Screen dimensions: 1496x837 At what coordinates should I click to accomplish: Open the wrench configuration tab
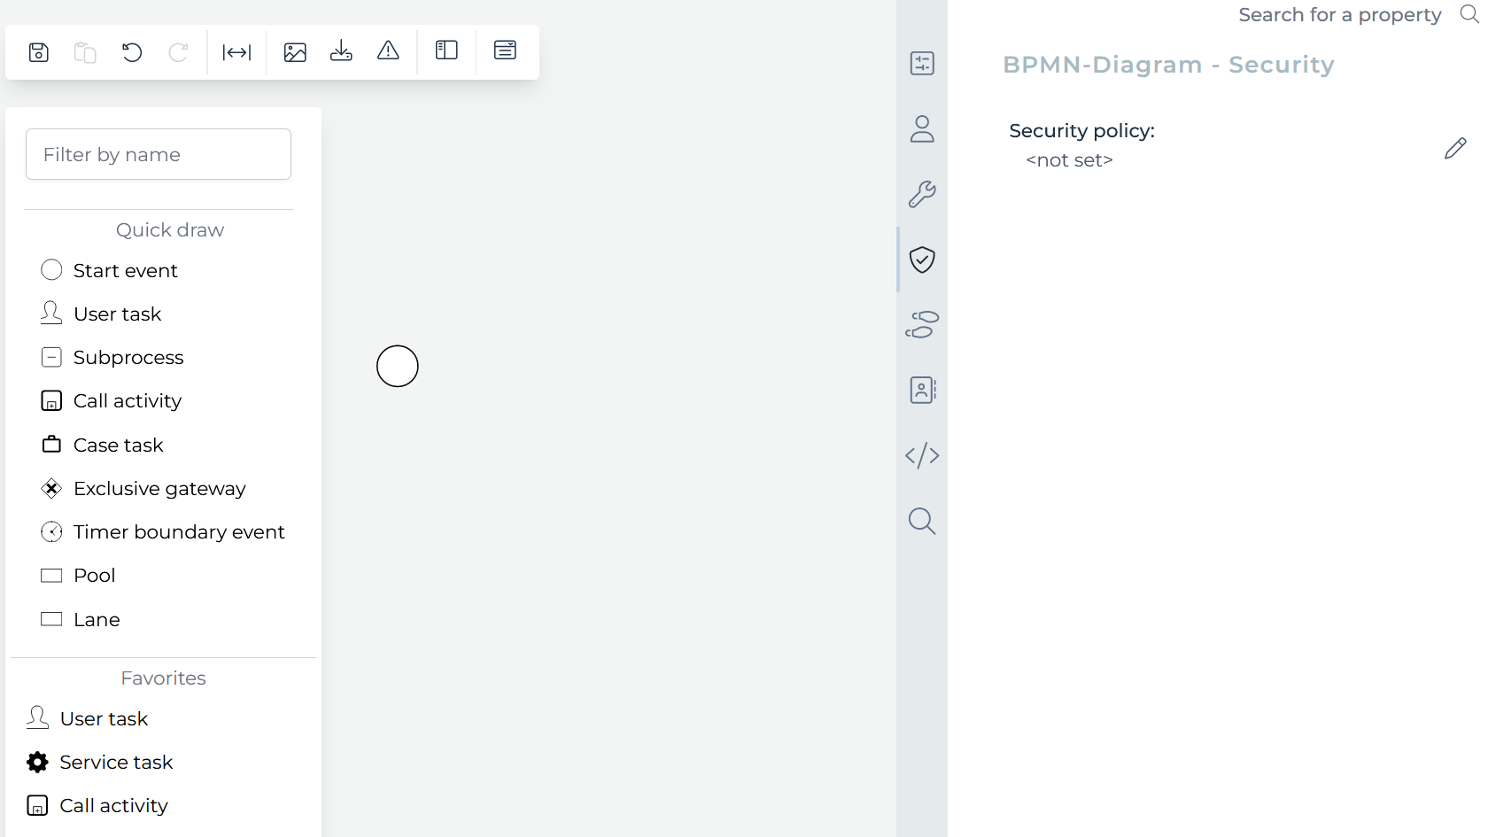click(x=922, y=194)
